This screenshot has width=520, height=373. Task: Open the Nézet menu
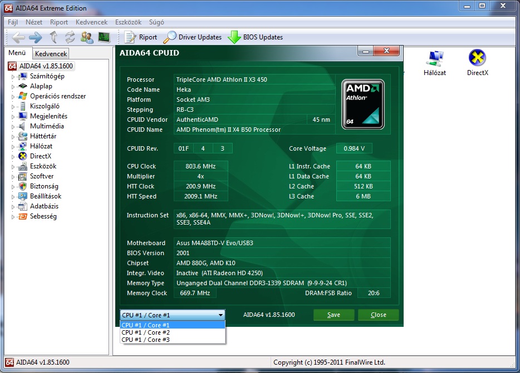(x=34, y=22)
